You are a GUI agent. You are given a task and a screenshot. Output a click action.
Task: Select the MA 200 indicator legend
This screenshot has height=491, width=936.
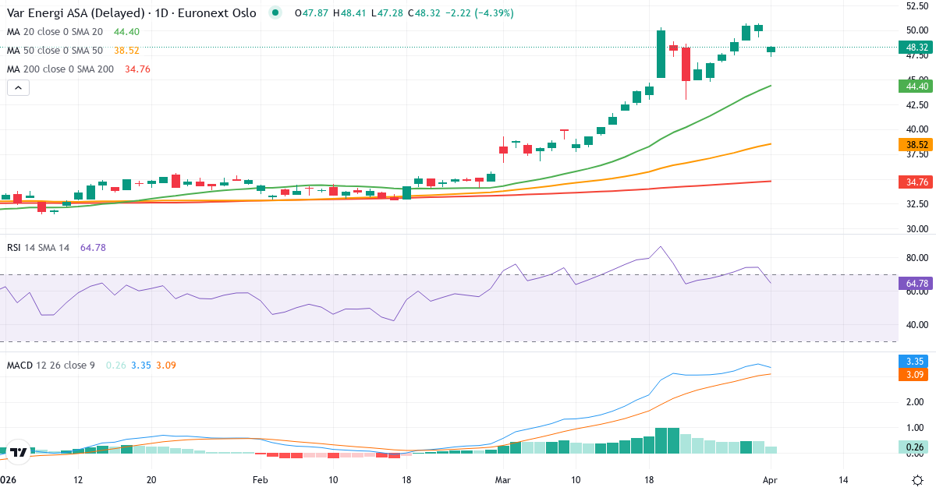(x=59, y=69)
